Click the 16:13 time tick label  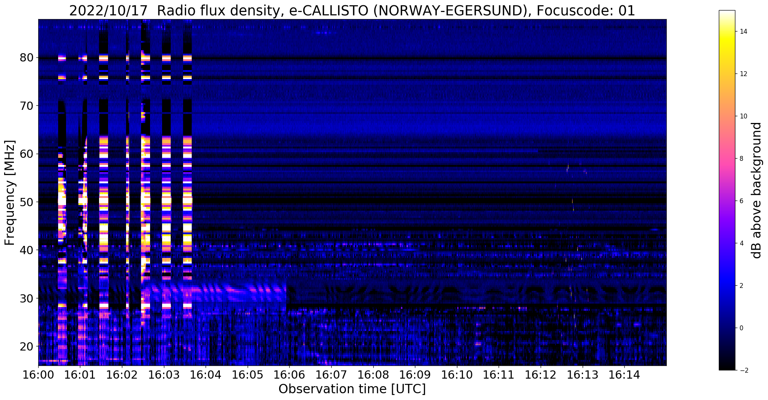click(x=583, y=375)
